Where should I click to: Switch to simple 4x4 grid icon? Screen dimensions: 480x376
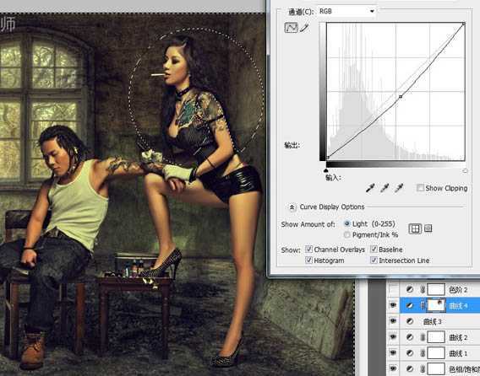click(415, 228)
